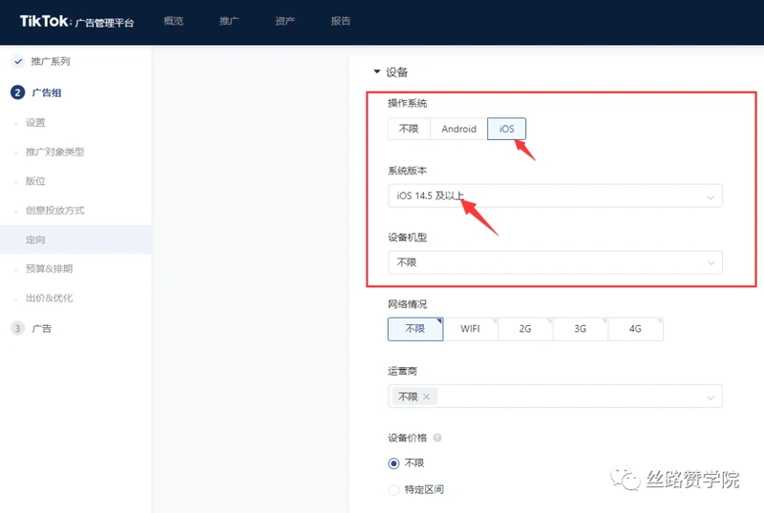Choose iOS operating system
Image resolution: width=764 pixels, height=513 pixels.
[507, 129]
